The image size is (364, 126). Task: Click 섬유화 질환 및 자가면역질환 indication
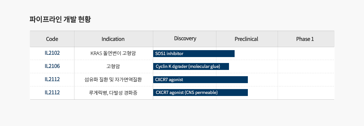click(x=113, y=80)
